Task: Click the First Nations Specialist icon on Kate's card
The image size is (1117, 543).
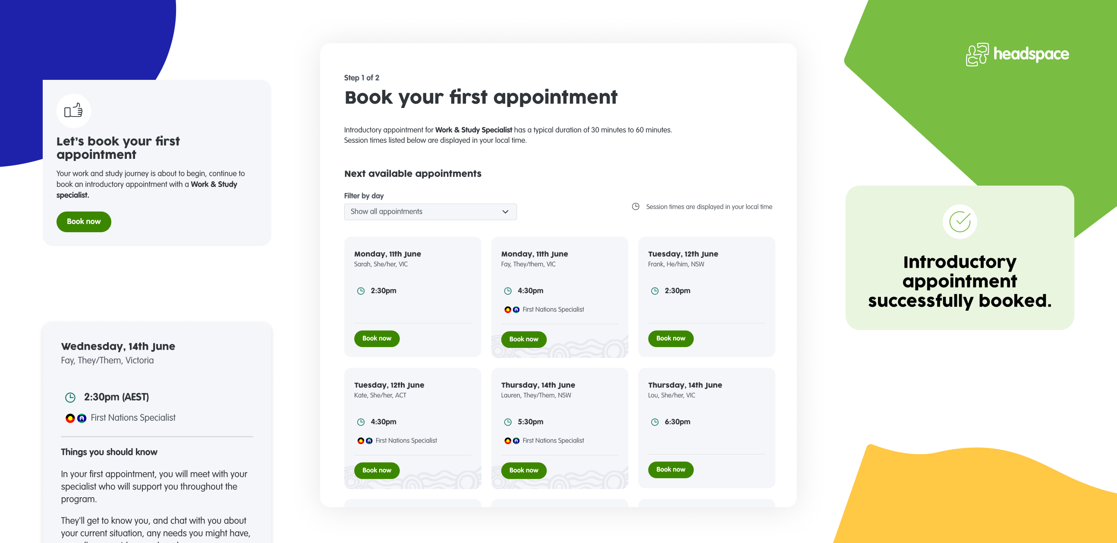Action: [365, 440]
